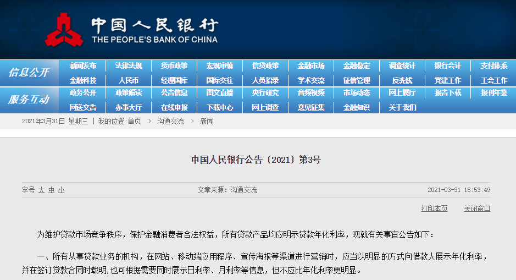516x280 pixels.
Task: Open the 新闻发布 menu item
Action: tap(83, 66)
